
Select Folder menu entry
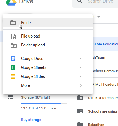[48, 23]
